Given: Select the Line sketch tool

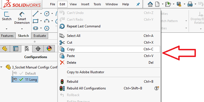Looking at the screenshot, I should tap(36, 14).
